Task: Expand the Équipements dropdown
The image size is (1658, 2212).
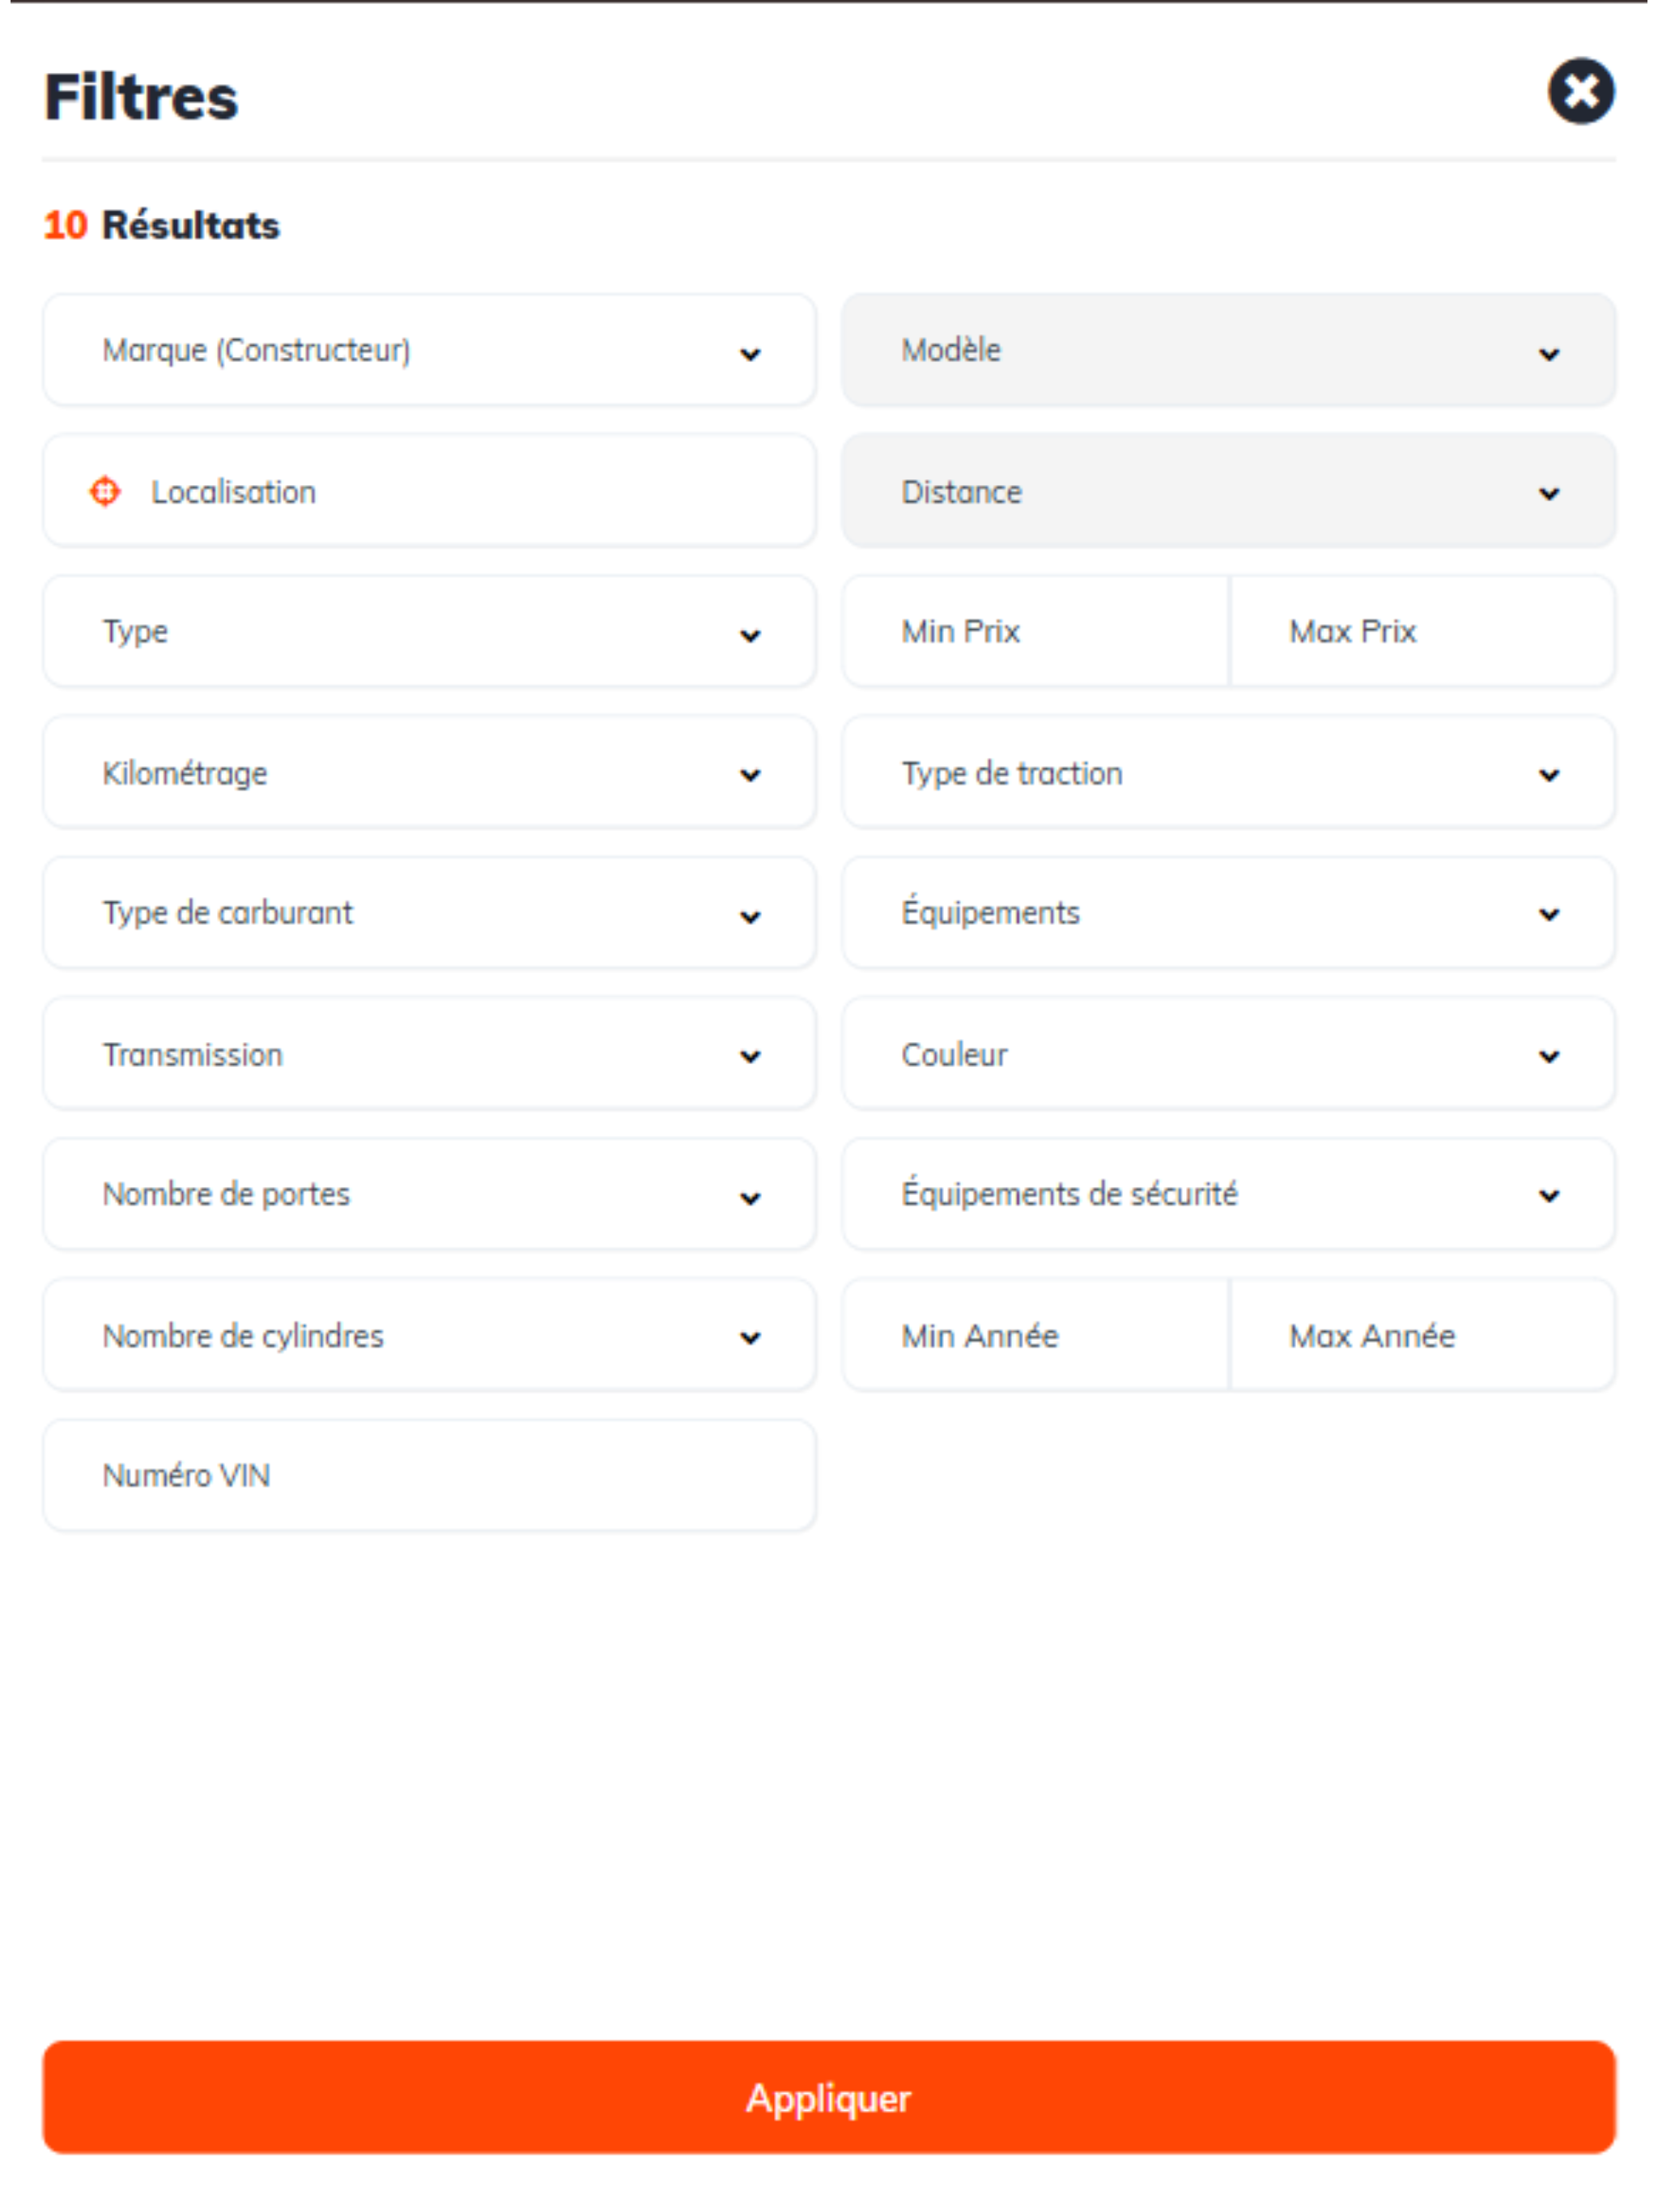Action: coord(1228,913)
